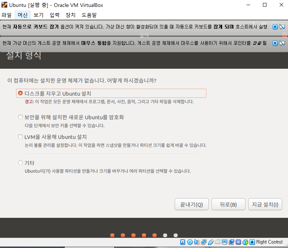Select the '기타' radio option
Screen dimensions: 288x248
20,163
